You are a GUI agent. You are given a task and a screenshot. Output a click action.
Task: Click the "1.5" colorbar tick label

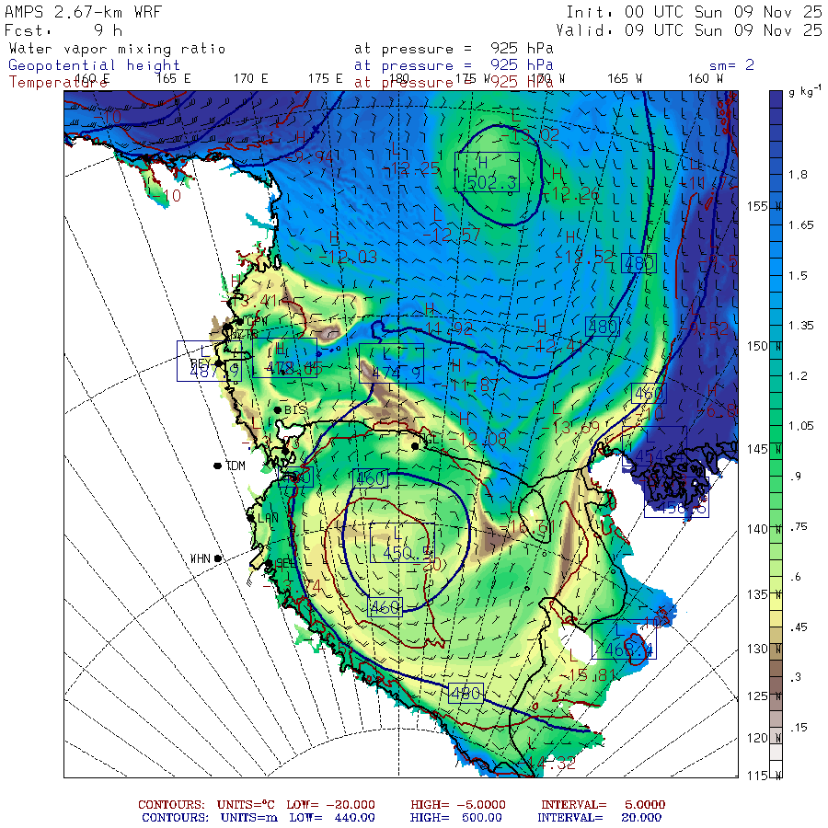coord(798,276)
